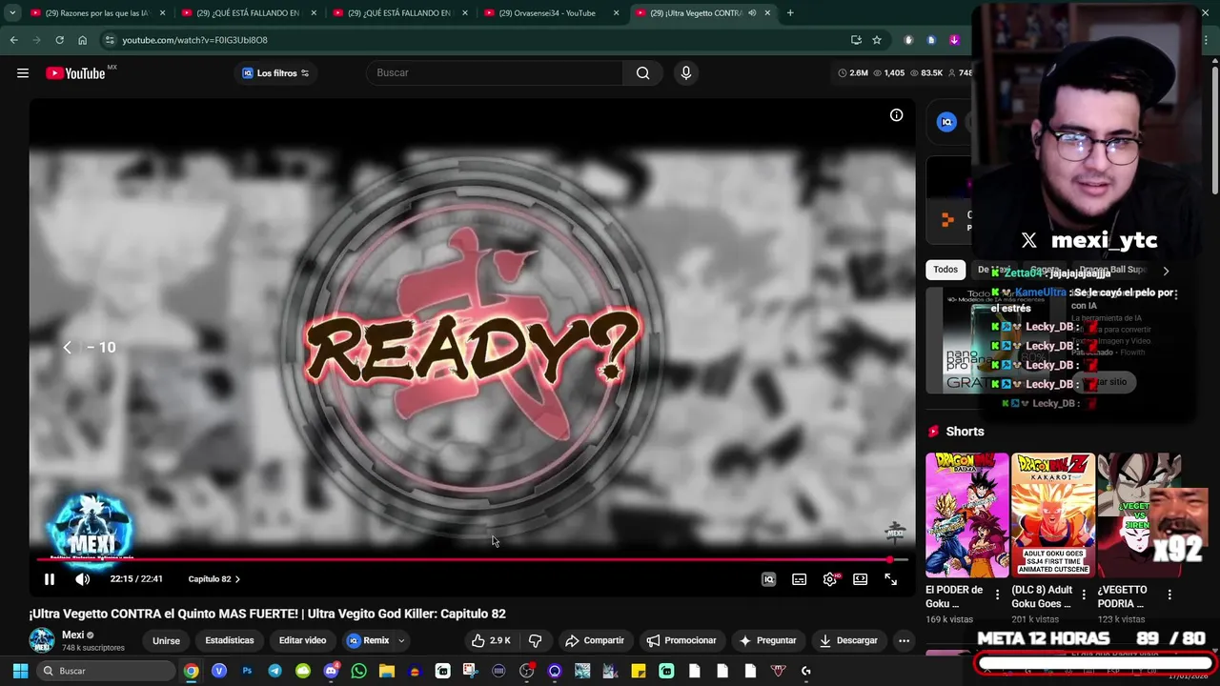Open options for El PODER de Goku short
Viewport: 1220px width, 686px height.
point(998,595)
